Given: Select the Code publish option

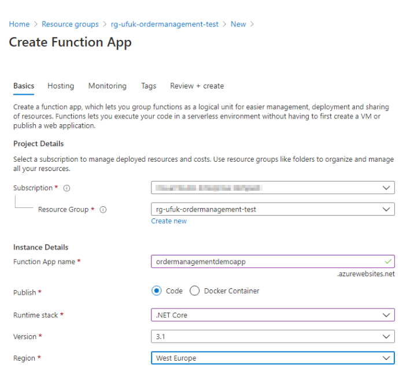Looking at the screenshot, I should point(156,291).
